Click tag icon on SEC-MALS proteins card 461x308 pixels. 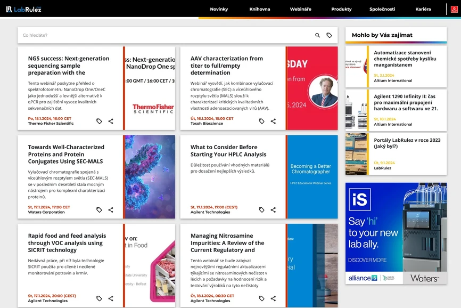point(99,210)
